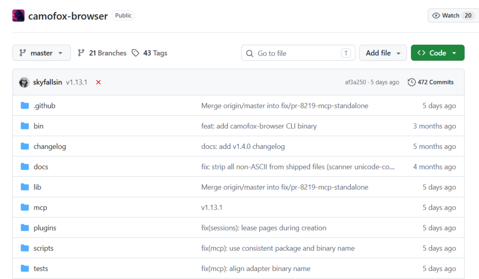The height and width of the screenshot is (279, 479).
Task: Open the tests folder
Action: pyautogui.click(x=41, y=269)
